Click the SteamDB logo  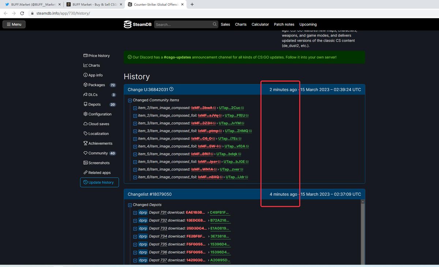coord(137,24)
